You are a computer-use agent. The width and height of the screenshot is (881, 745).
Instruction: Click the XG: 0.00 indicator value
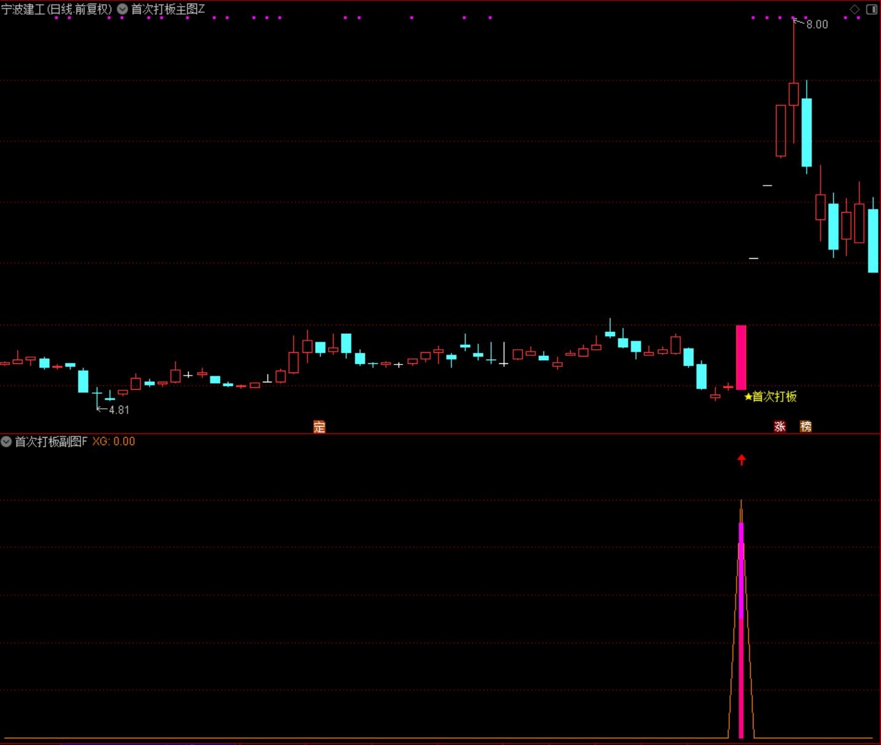click(113, 441)
